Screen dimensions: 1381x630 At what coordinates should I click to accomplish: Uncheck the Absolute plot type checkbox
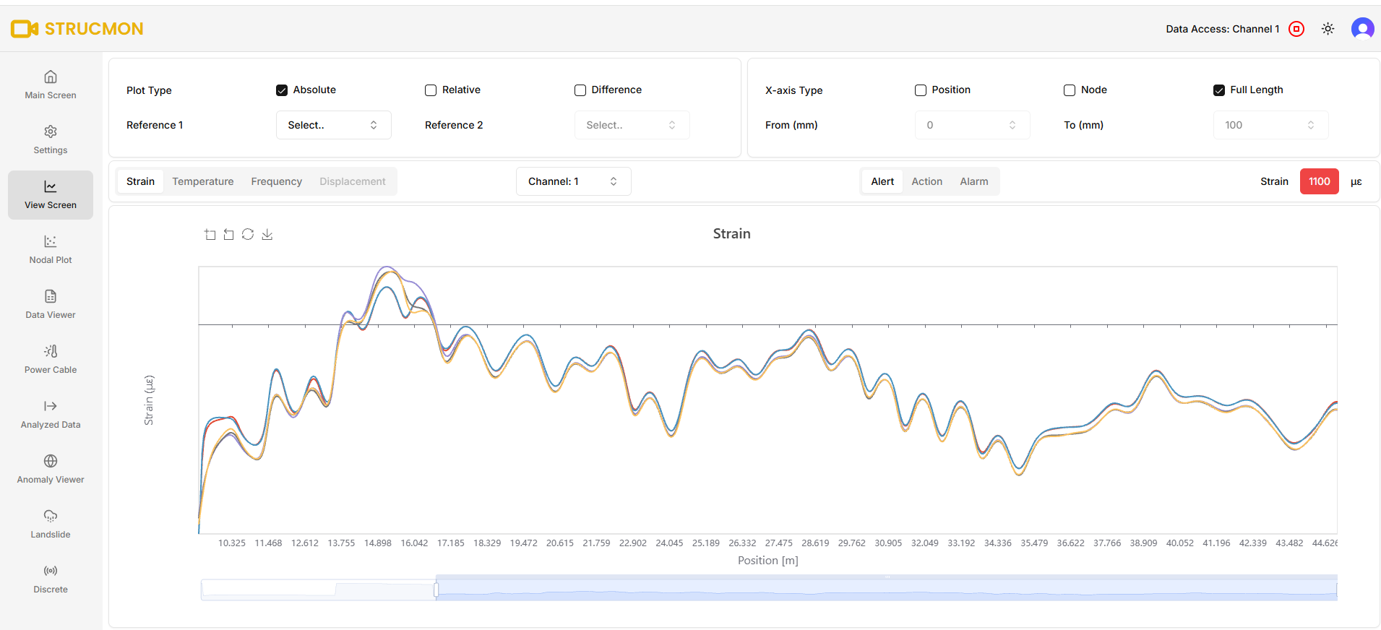(x=282, y=90)
